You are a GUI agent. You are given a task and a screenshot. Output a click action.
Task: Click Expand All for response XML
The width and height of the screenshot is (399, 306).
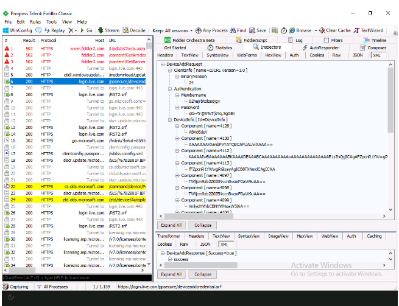tap(171, 274)
